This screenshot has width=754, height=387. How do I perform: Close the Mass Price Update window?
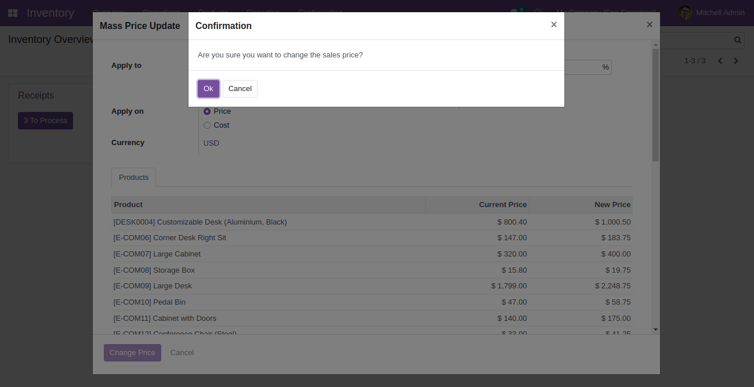650,24
